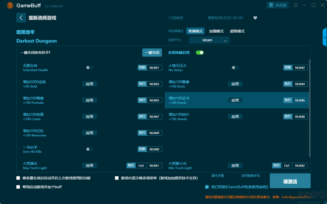Check launch game and add buff checkbox
Image resolution: width=327 pixels, height=204 pixels.
click(x=18, y=187)
